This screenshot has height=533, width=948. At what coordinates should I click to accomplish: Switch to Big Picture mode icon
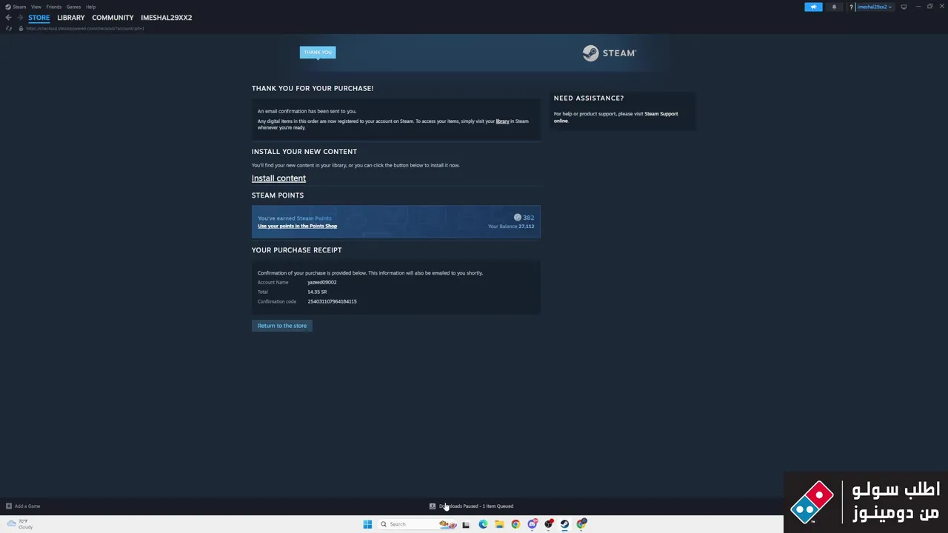click(x=904, y=7)
